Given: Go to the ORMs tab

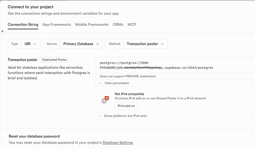Looking at the screenshot, I should point(118,25).
